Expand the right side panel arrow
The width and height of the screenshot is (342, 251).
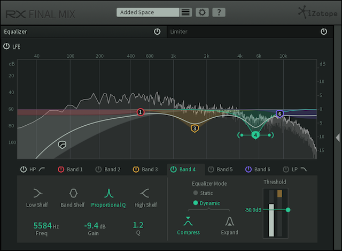click(337, 138)
